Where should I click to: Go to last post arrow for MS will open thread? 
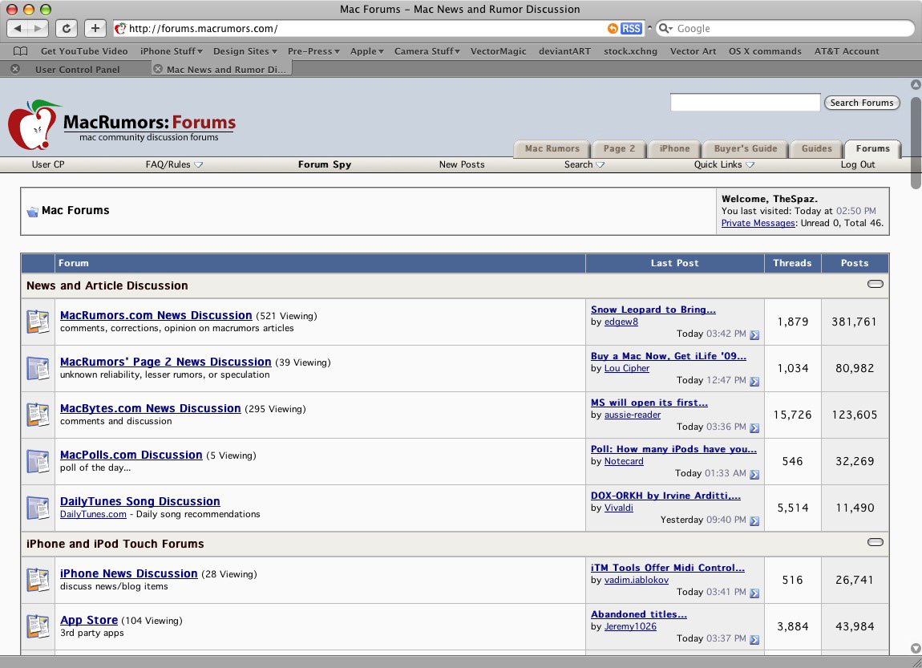[x=754, y=427]
